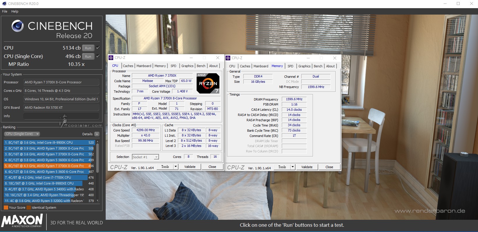Click Tools button in left CPU-Z window

pyautogui.click(x=165, y=167)
